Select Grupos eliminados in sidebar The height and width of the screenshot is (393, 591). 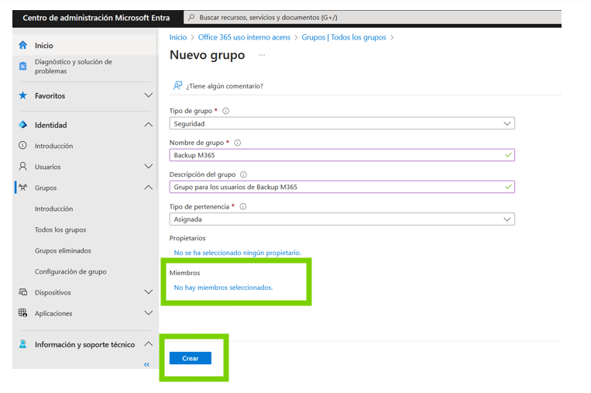point(63,250)
